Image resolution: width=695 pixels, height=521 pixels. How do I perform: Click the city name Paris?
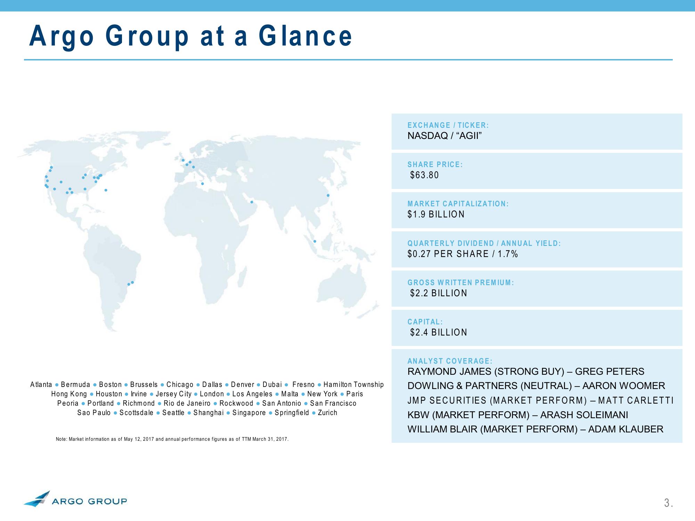pos(354,394)
